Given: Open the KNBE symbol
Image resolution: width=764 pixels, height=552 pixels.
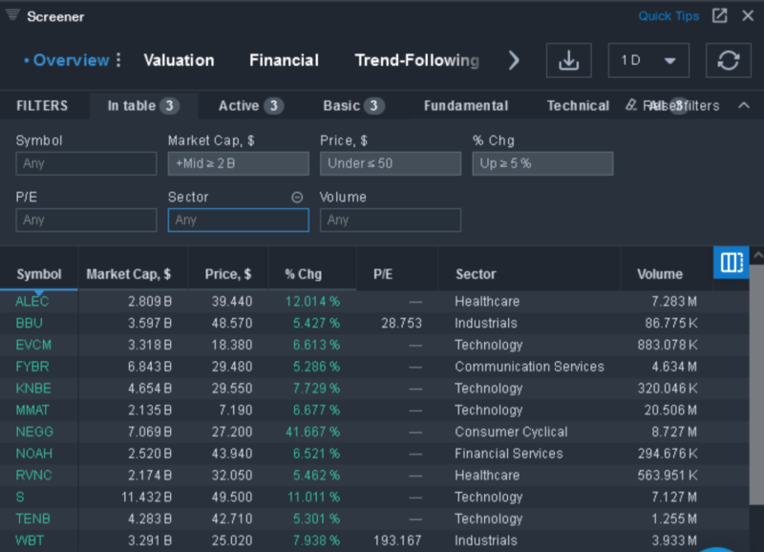Looking at the screenshot, I should 33,389.
